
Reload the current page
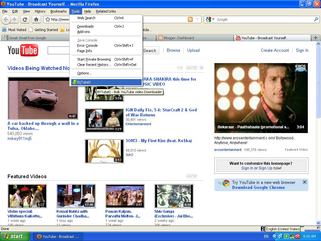pyautogui.click(x=25, y=19)
